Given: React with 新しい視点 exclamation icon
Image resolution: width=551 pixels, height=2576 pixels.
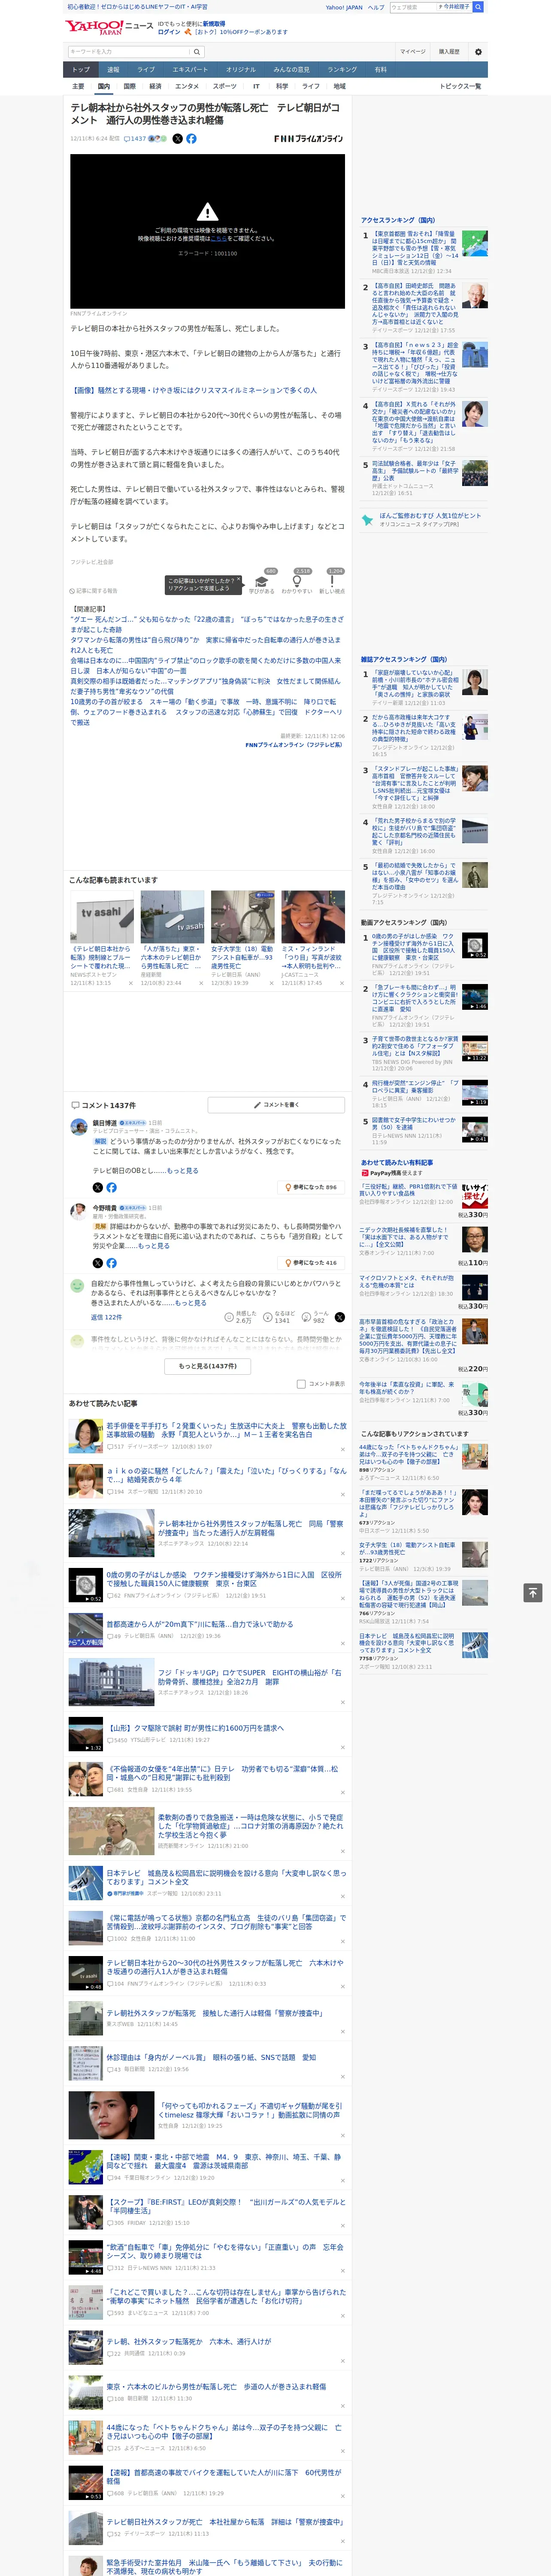Looking at the screenshot, I should pos(332,581).
